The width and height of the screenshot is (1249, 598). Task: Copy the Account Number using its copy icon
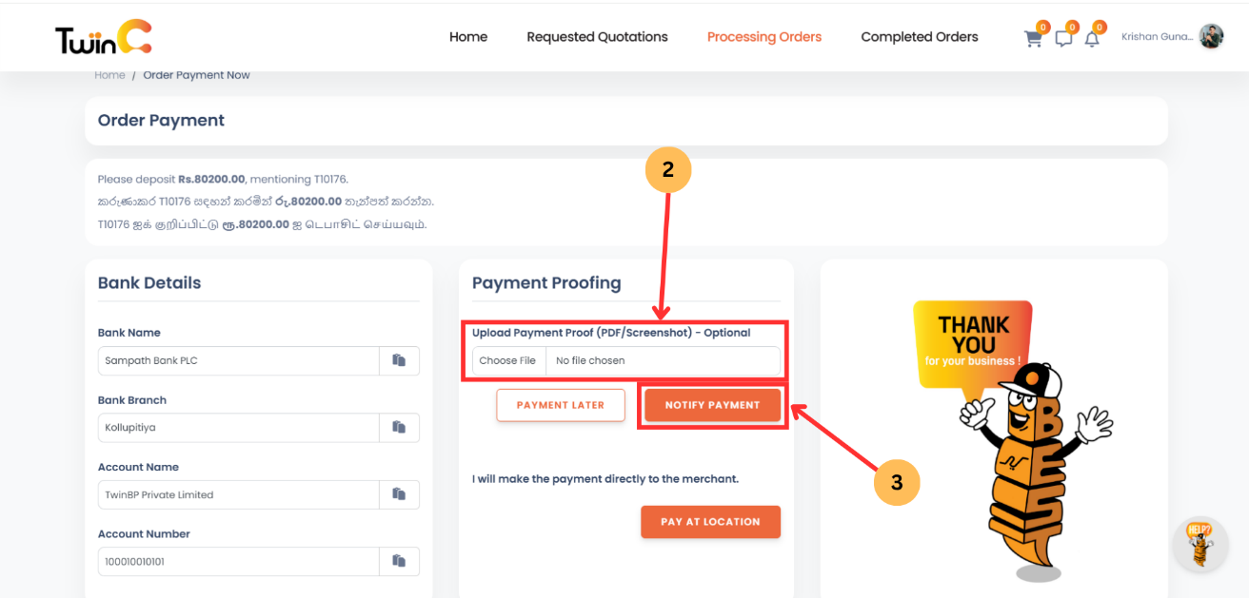click(399, 561)
